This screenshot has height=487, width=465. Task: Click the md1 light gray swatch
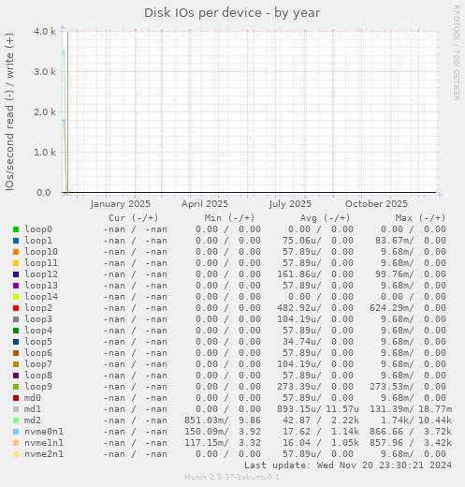point(16,409)
